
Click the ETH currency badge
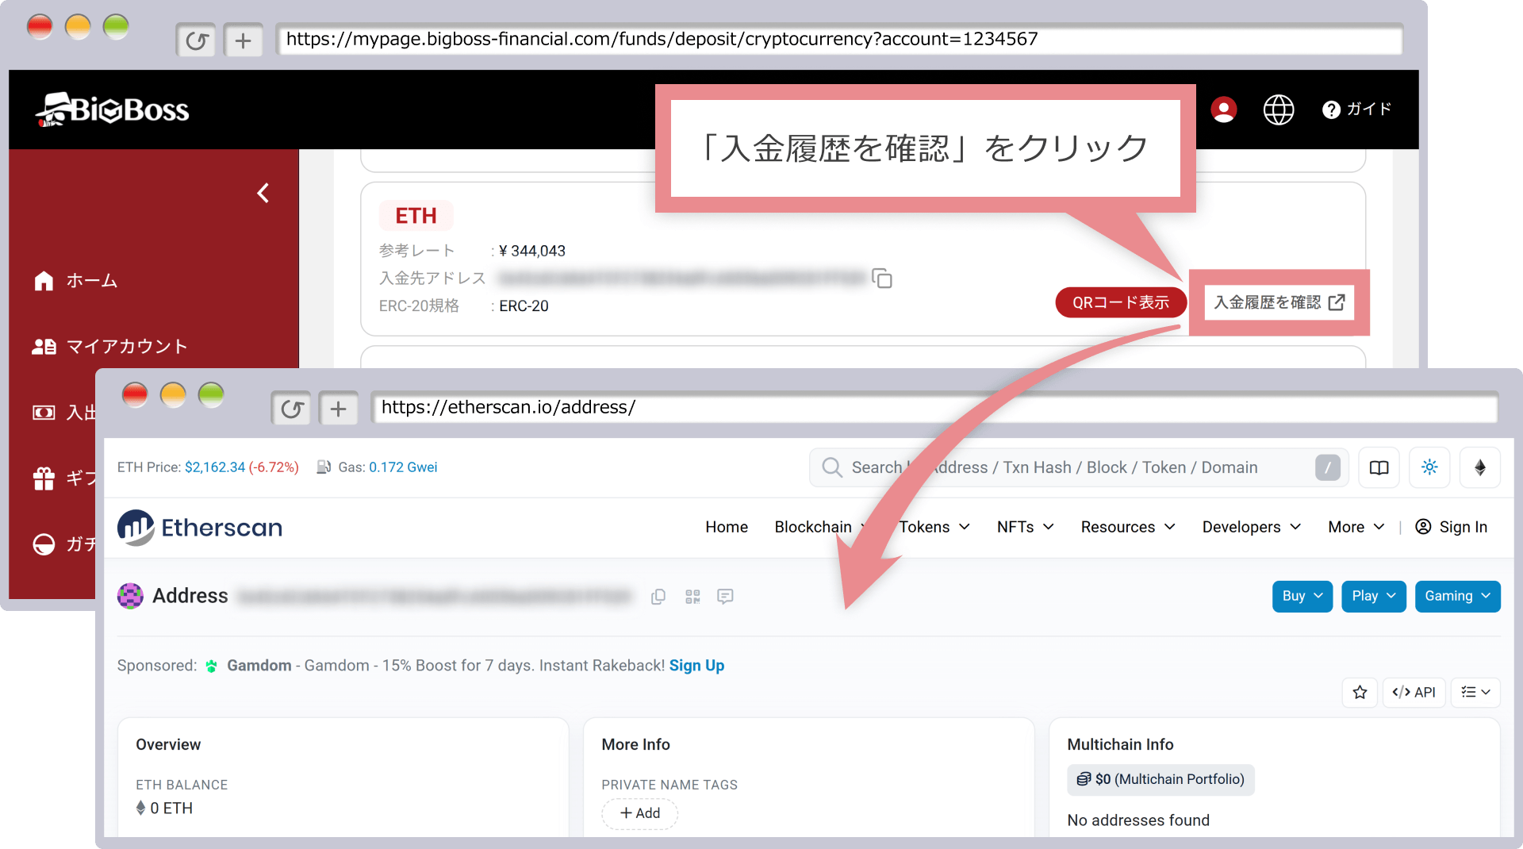pos(416,216)
